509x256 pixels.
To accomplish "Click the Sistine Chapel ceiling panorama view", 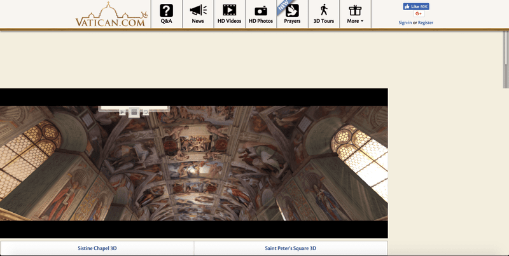I will point(194,163).
